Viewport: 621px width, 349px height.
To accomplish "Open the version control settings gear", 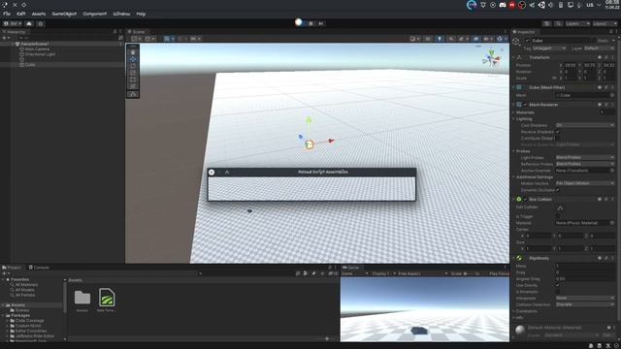I will point(41,23).
